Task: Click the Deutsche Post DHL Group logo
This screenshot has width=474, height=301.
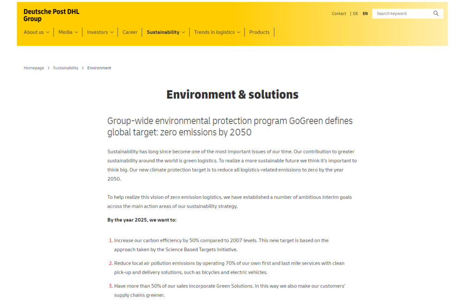Action: (51, 15)
